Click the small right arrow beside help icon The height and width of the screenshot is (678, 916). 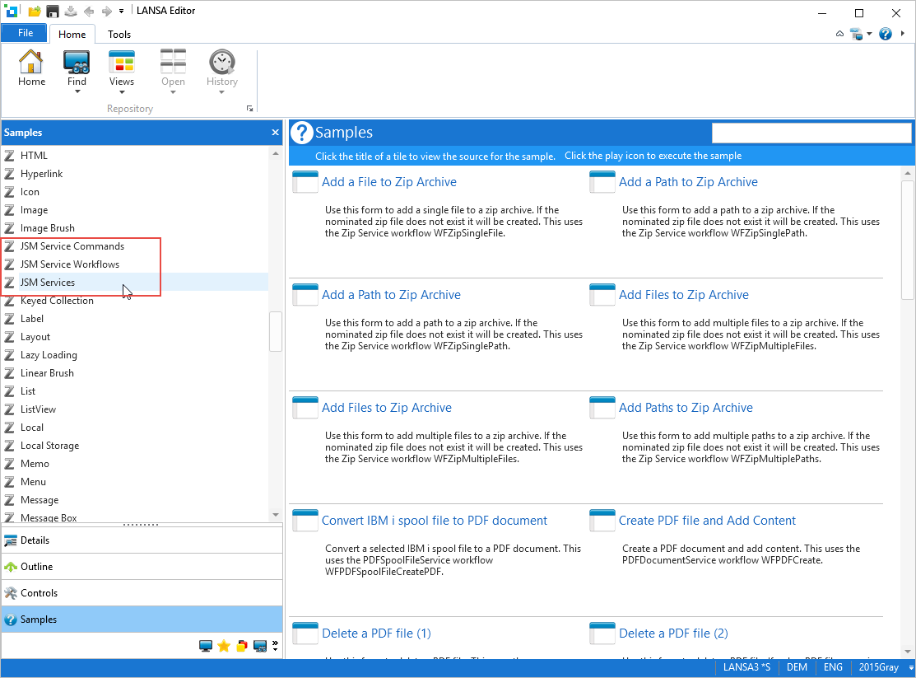[903, 34]
